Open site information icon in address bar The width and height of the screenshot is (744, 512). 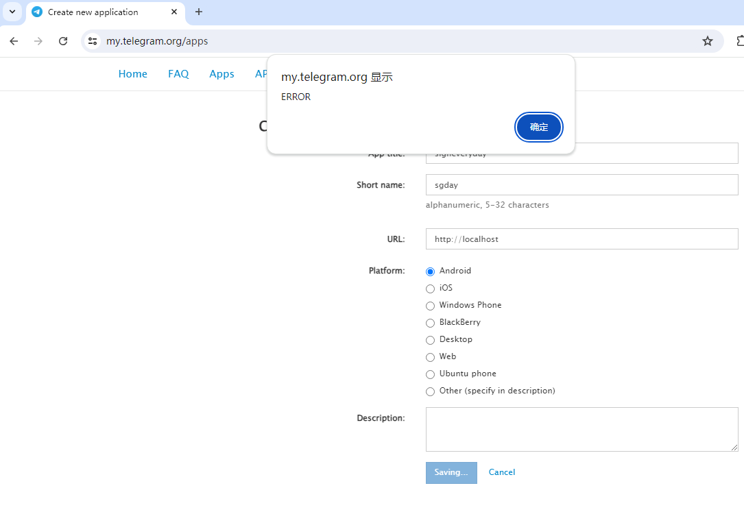click(93, 41)
